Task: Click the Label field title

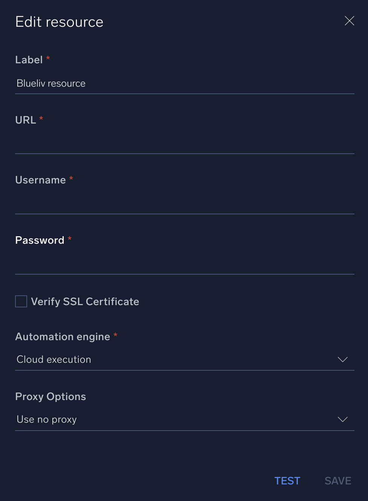Action: click(x=28, y=60)
